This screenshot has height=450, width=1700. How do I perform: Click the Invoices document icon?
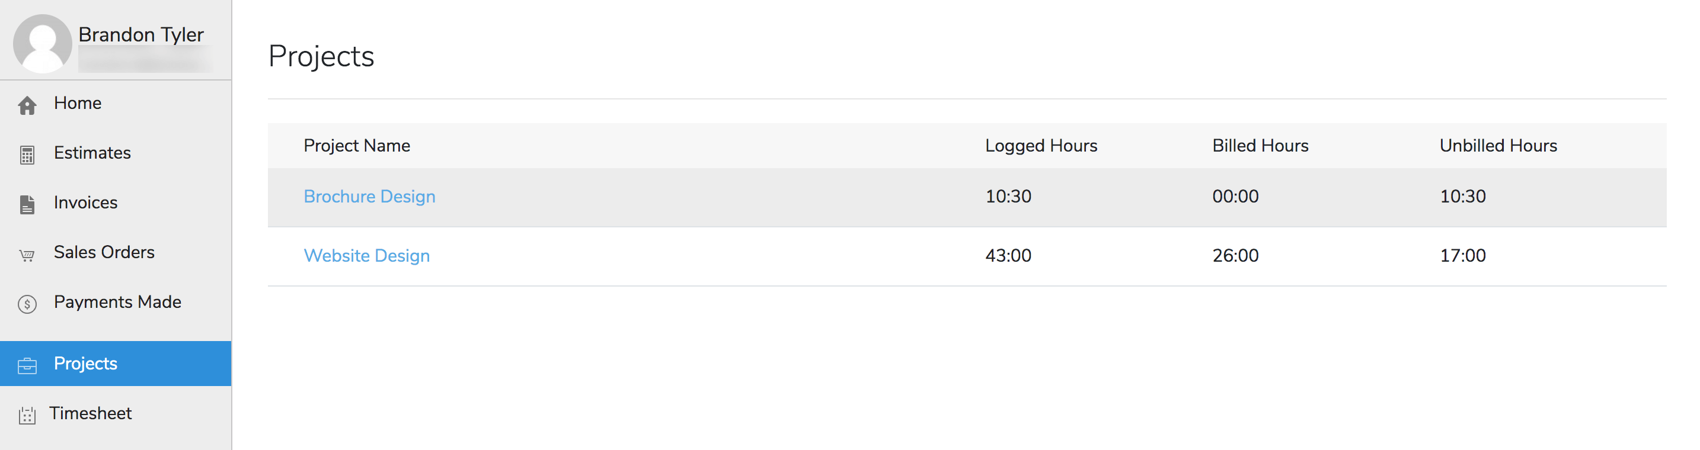pos(27,205)
